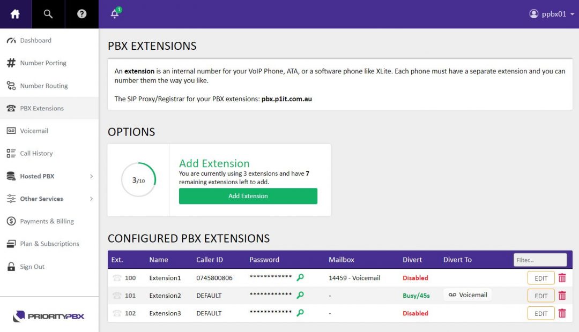
Task: Click the PBX Extensions phone icon
Action: [x=11, y=108]
